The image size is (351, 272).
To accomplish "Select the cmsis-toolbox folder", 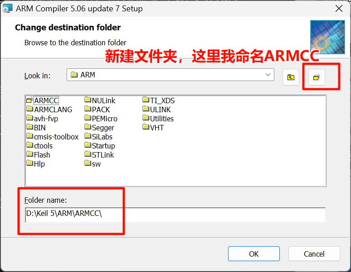I will (x=53, y=137).
